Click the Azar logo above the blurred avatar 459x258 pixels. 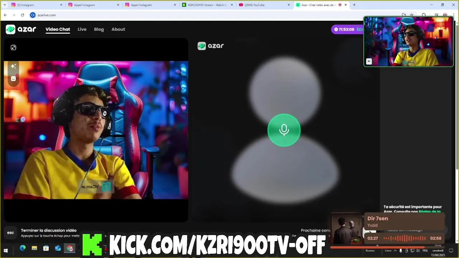click(210, 46)
